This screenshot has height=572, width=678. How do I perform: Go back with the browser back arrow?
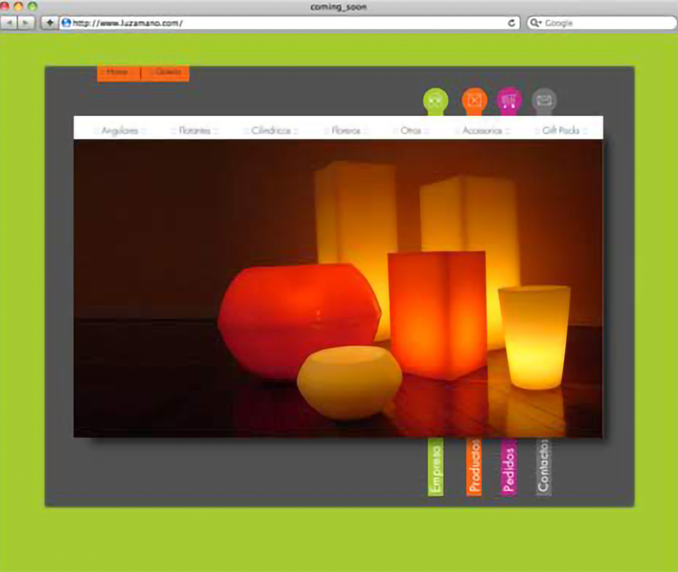coord(9,23)
